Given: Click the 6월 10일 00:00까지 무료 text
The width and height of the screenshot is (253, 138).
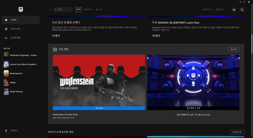Looking at the screenshot, I should coord(64,118).
